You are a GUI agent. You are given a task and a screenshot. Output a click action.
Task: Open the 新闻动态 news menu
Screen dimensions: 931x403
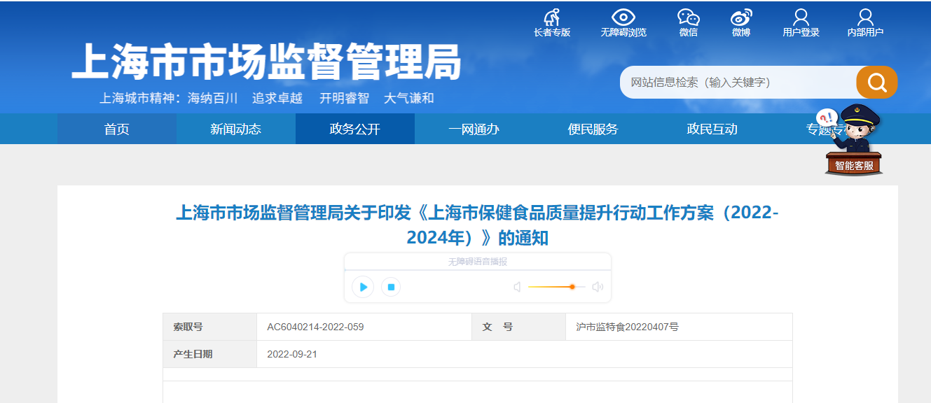(x=235, y=129)
